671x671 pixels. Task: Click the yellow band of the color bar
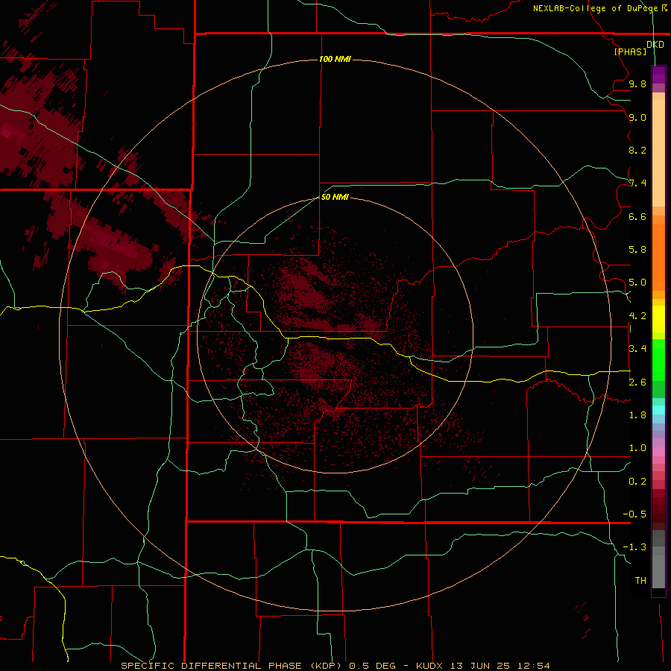[658, 319]
